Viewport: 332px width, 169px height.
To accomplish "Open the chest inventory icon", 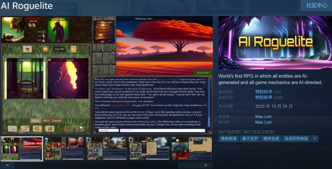I will [50, 128].
